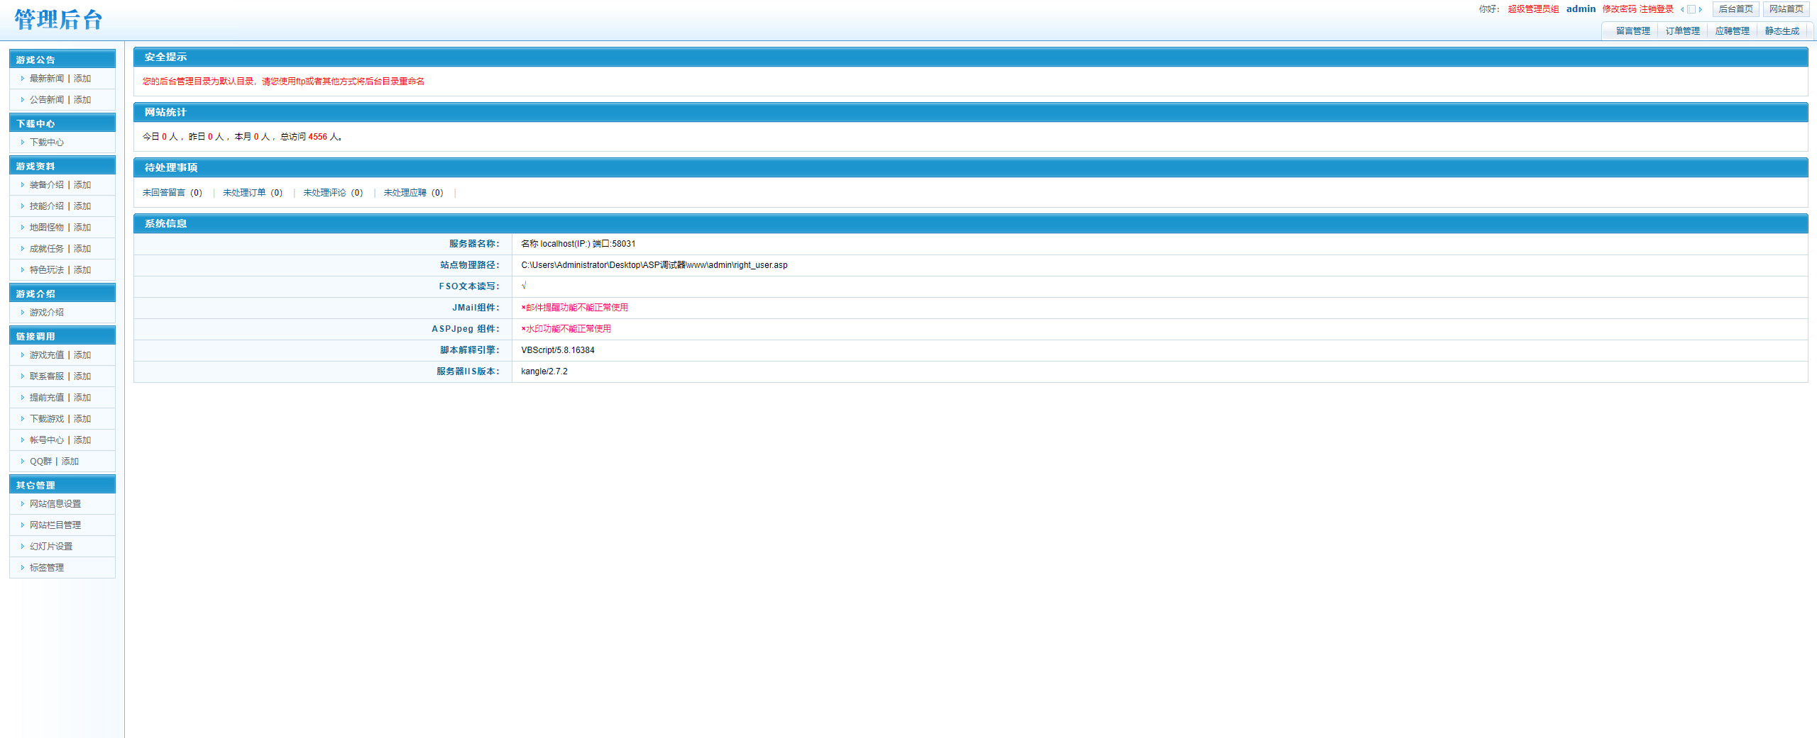
Task: Open 网站信息设置
Action: pos(55,504)
